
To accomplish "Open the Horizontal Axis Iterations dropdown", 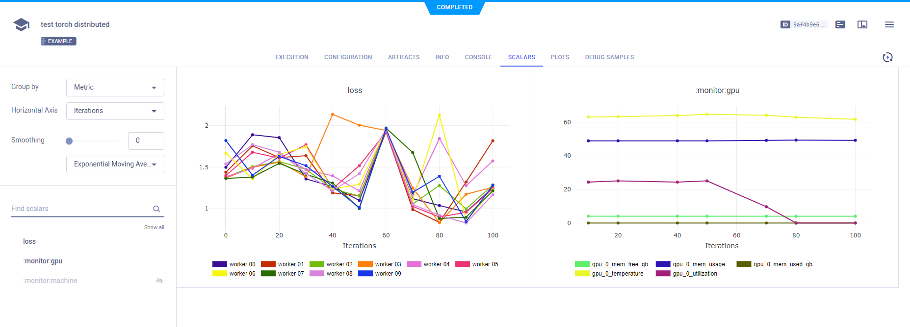I will (115, 111).
